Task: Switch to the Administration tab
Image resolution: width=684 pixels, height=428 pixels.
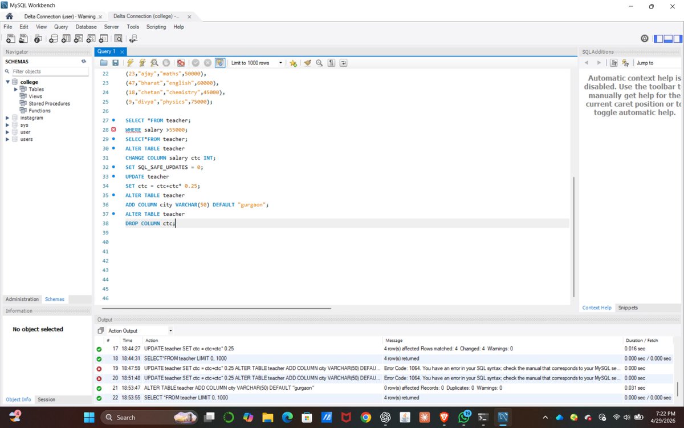Action: (x=22, y=298)
